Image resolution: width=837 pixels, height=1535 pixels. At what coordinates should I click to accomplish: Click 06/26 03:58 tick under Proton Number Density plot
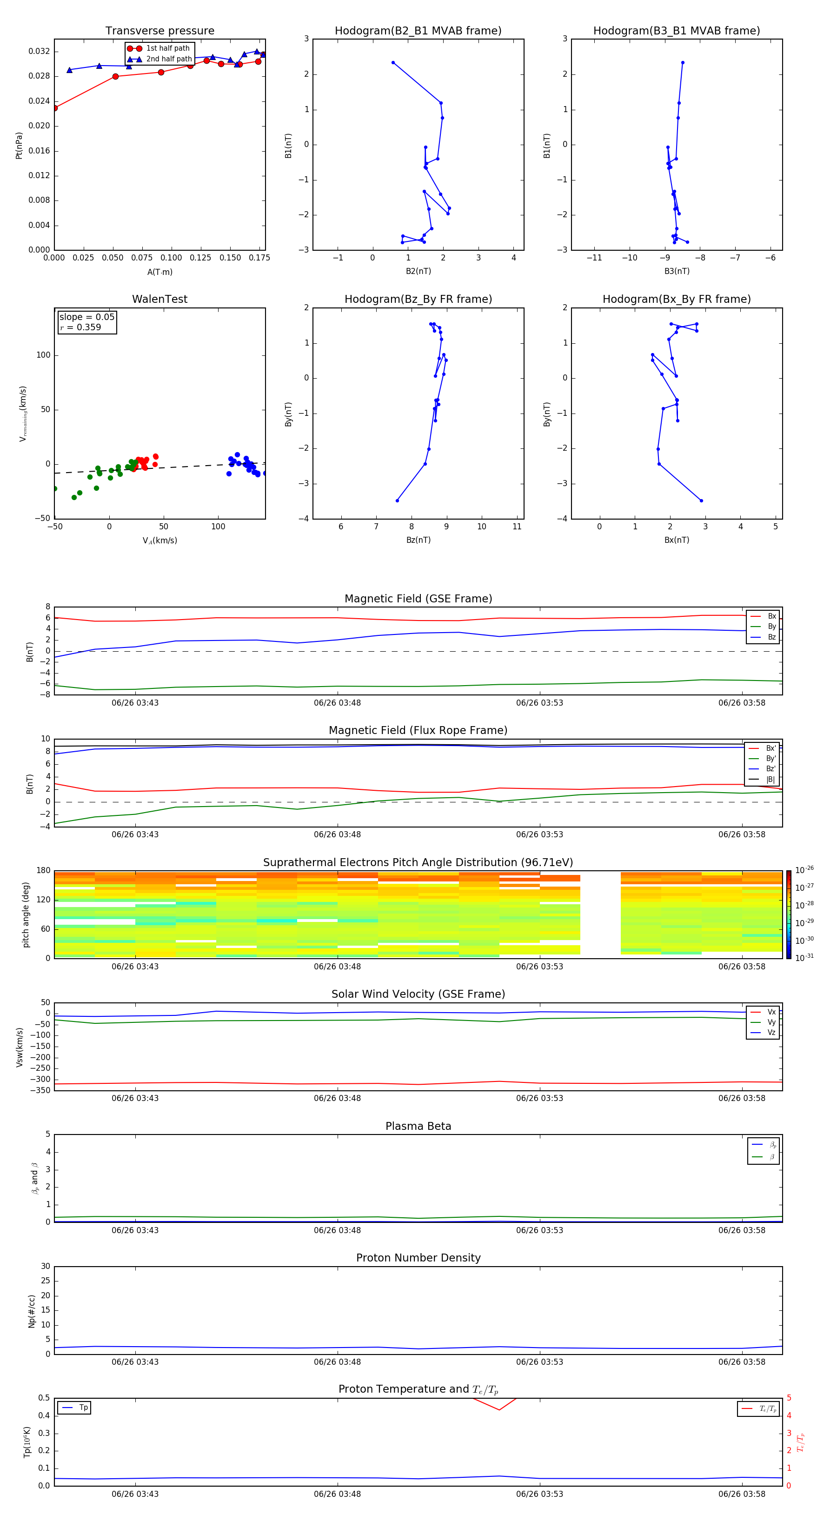point(742,1361)
